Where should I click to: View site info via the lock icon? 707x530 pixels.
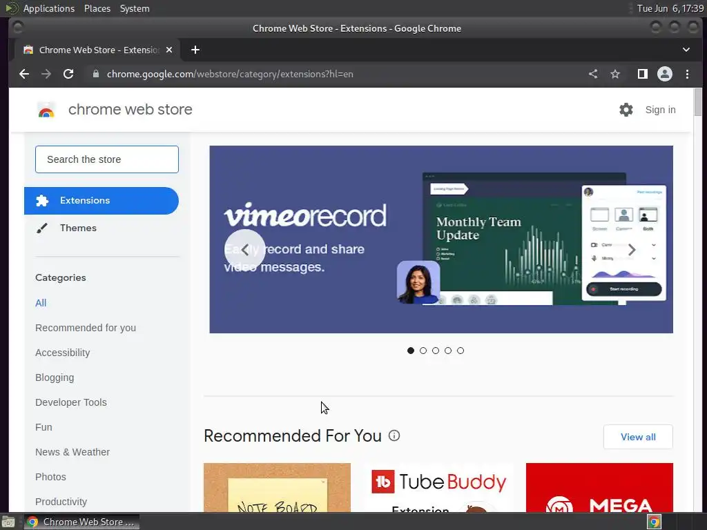95,74
